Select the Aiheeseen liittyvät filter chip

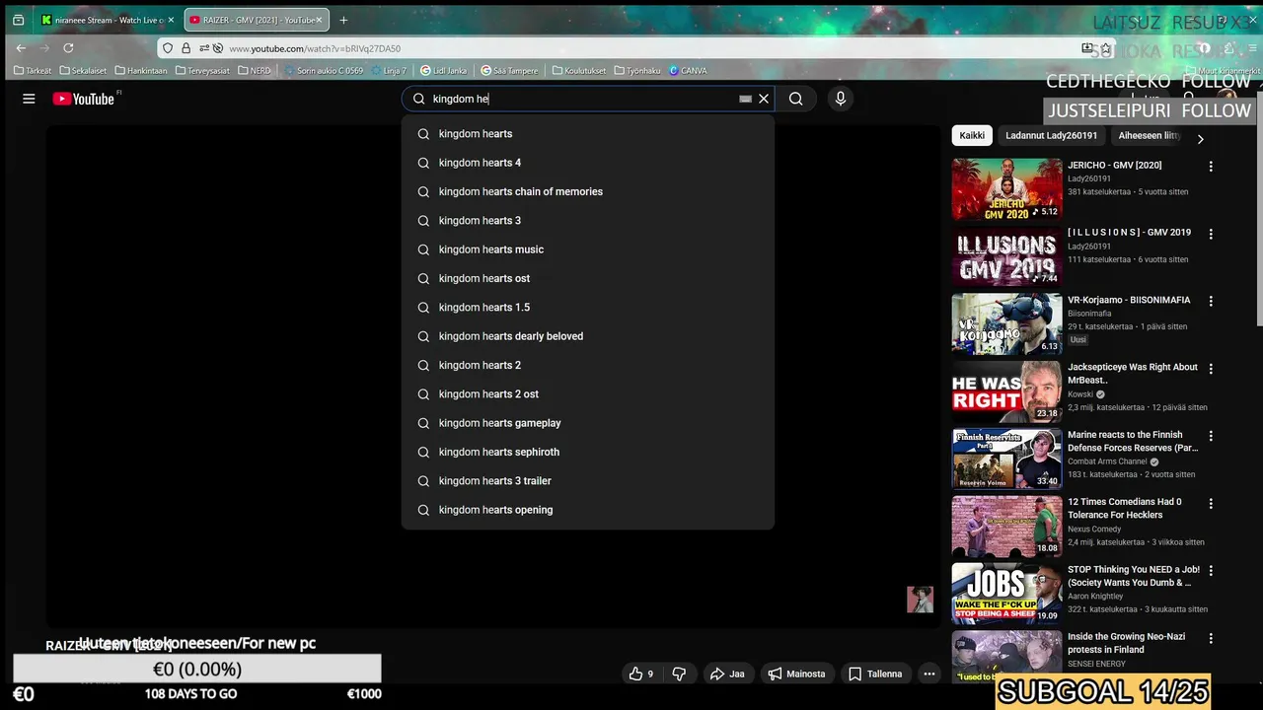click(x=1149, y=136)
